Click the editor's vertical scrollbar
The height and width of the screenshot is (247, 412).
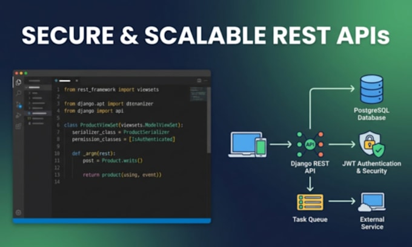[x=208, y=120]
